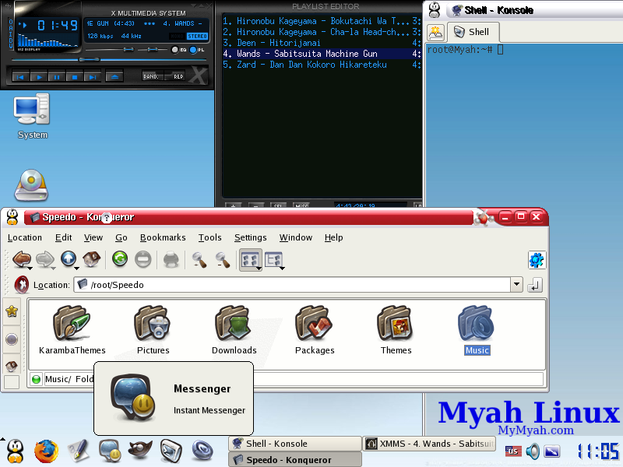Toggle XMMS random (RAND.) mode
The image size is (623, 467).
coord(152,76)
